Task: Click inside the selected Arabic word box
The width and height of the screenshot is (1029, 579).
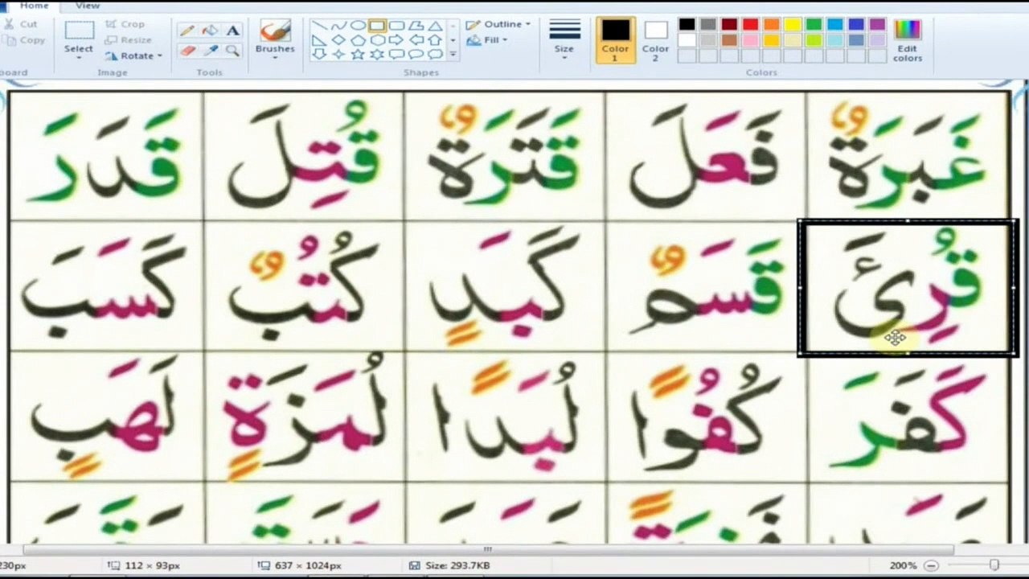Action: click(908, 288)
